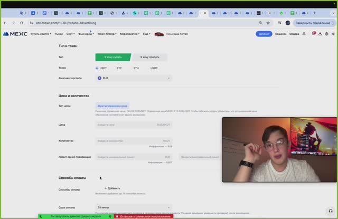338x219 pixels.
Task: Click Остановить совместное использование red bar
Action: click(x=144, y=216)
